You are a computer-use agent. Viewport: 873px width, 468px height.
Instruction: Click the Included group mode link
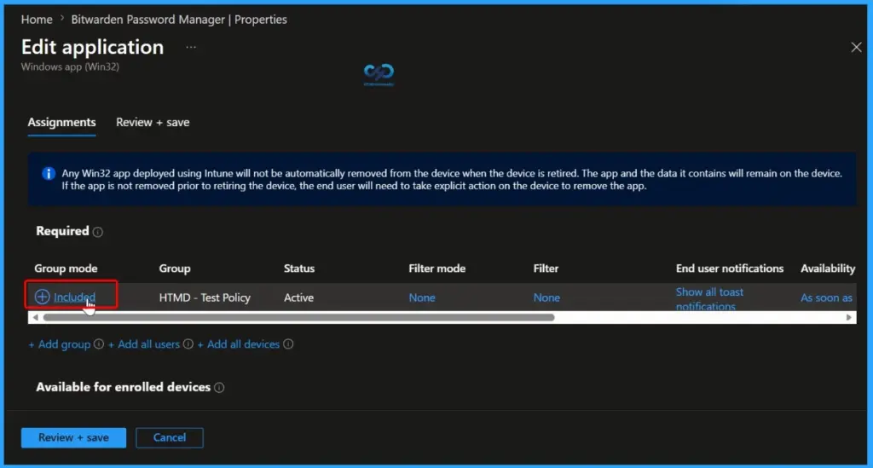coord(75,298)
